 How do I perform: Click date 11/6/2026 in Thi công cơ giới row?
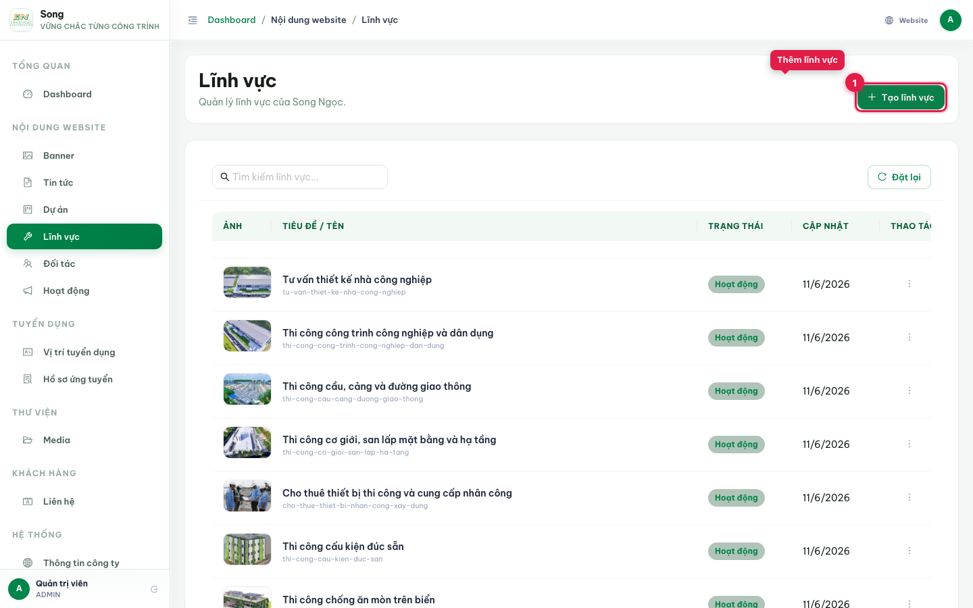826,445
